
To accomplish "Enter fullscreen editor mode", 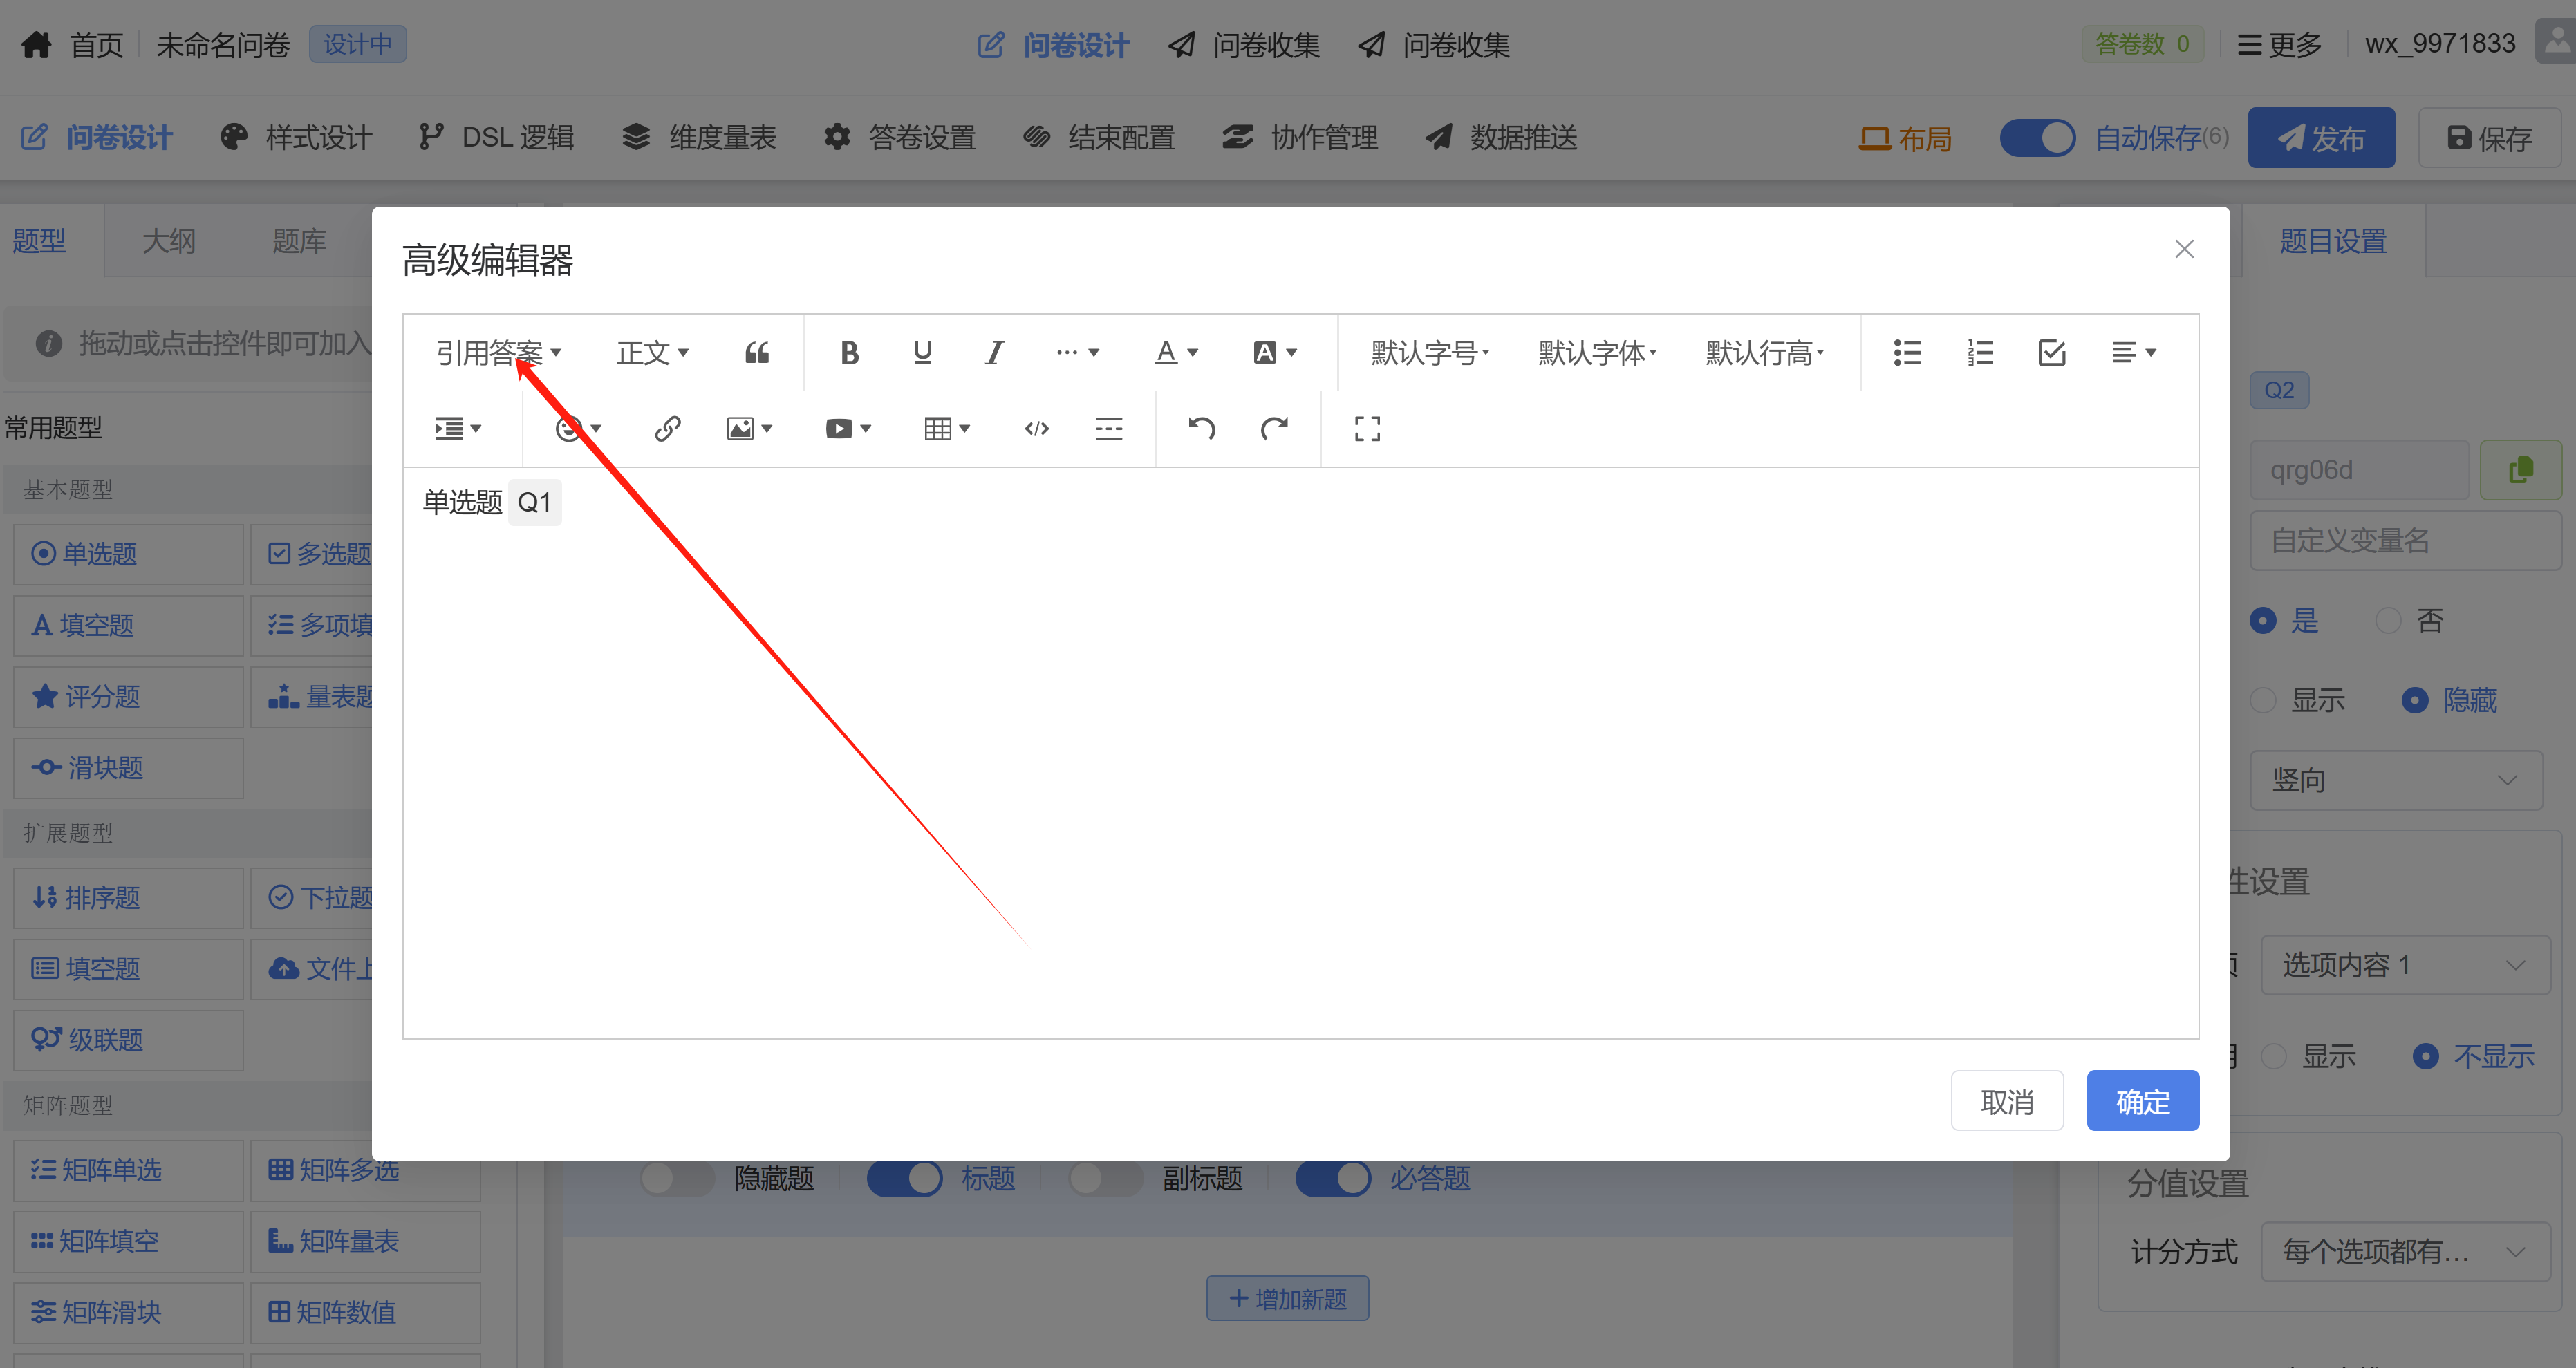I will 1367,429.
